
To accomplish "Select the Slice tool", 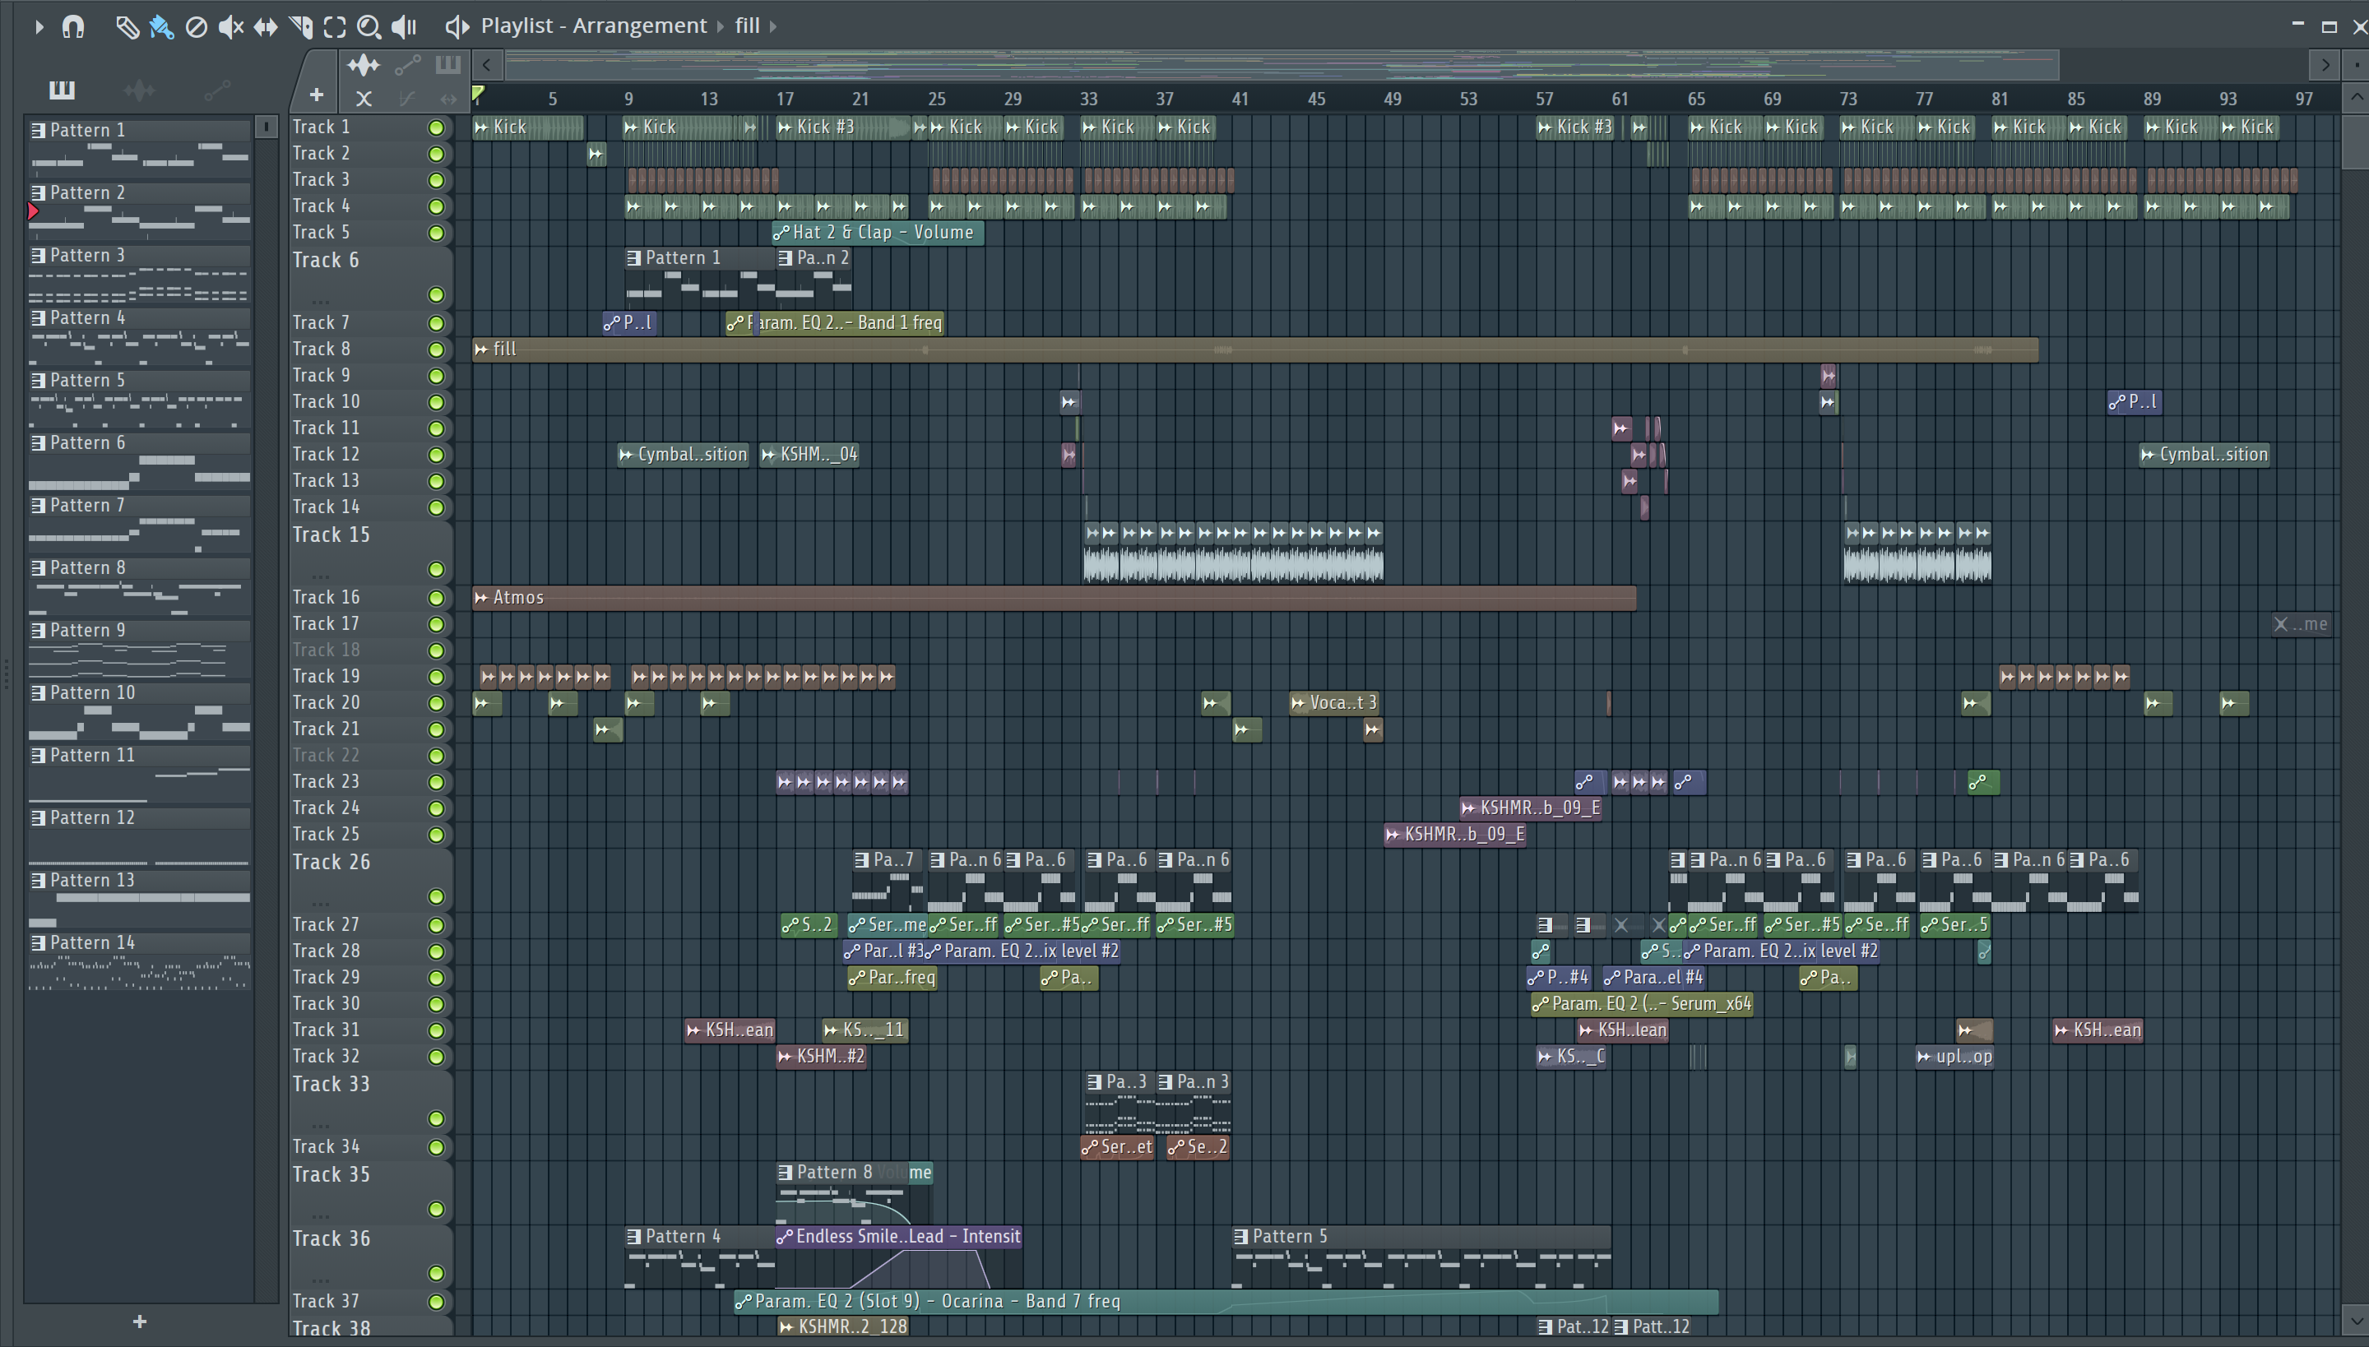I will coord(301,27).
